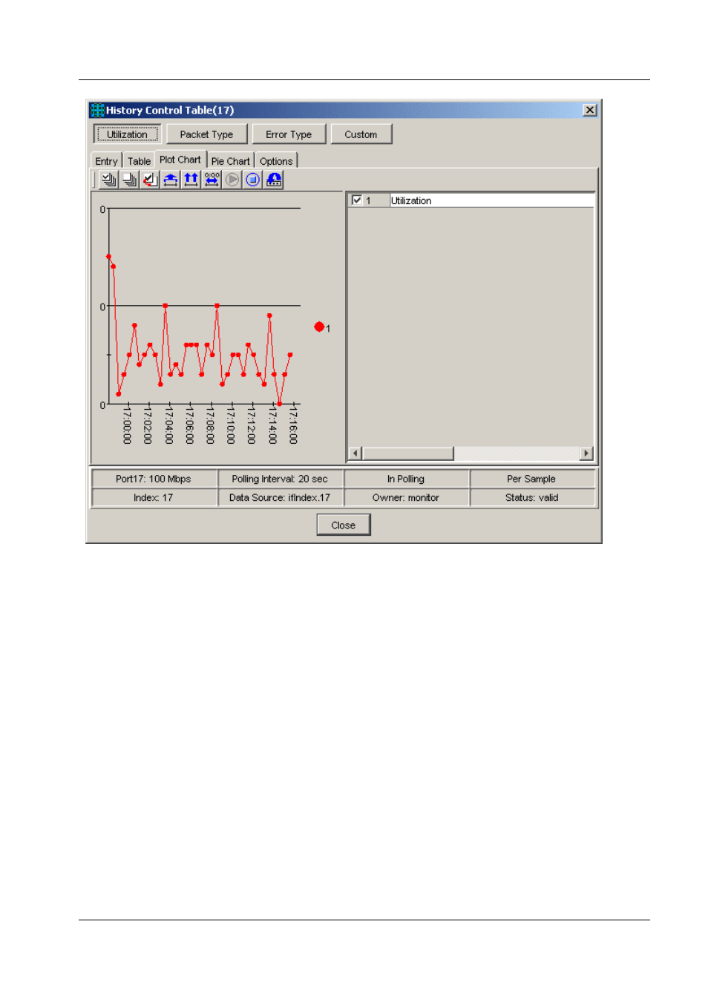Click the 'Owner: monitor' status cell

(x=406, y=497)
